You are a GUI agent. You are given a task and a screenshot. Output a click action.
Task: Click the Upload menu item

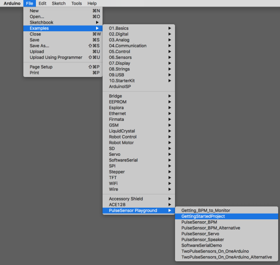coord(63,52)
